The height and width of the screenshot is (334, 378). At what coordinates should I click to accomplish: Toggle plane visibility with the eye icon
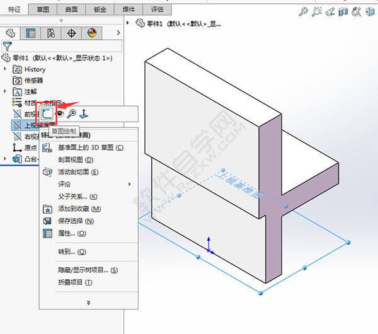click(x=60, y=113)
